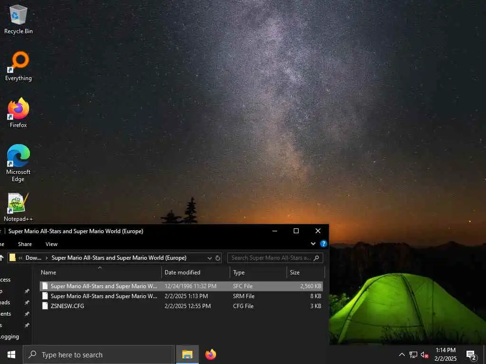Click the SRM File type cell
This screenshot has width=486, height=364.
click(243, 296)
